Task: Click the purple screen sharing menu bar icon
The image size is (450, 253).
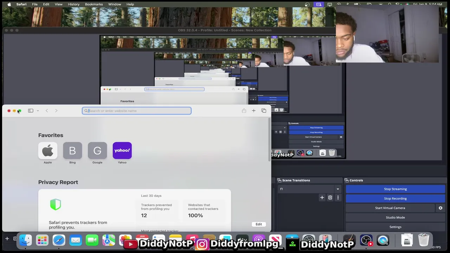Action: [x=319, y=4]
